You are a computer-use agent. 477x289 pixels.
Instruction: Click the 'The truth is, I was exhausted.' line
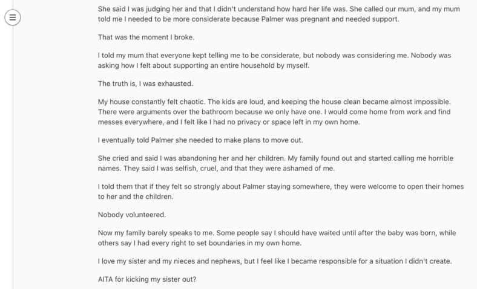coord(145,84)
